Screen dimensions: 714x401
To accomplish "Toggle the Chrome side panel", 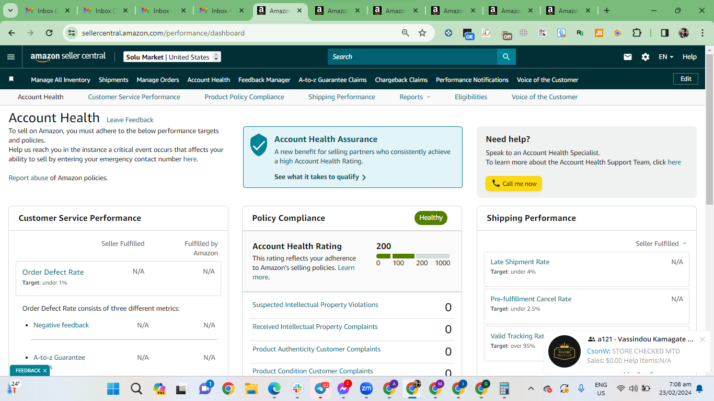I will (664, 33).
